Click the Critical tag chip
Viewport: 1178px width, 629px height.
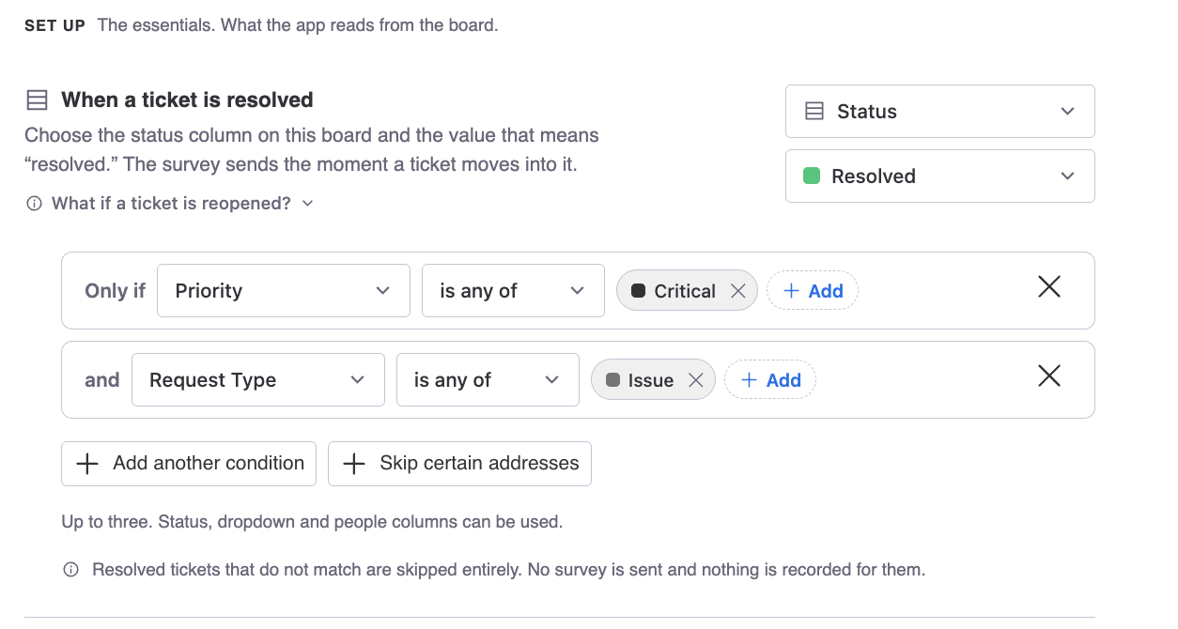point(687,291)
